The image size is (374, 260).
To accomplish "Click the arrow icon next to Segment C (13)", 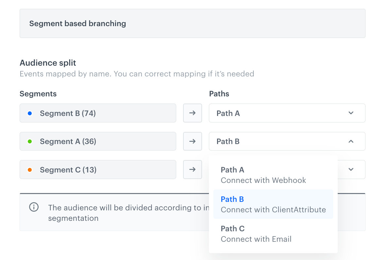I will (x=192, y=170).
